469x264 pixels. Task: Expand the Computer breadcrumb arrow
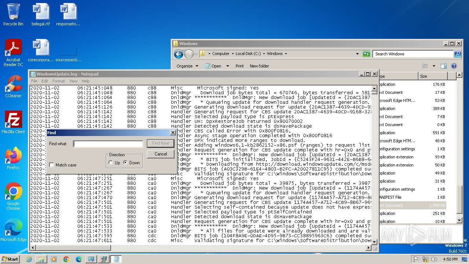coord(233,54)
